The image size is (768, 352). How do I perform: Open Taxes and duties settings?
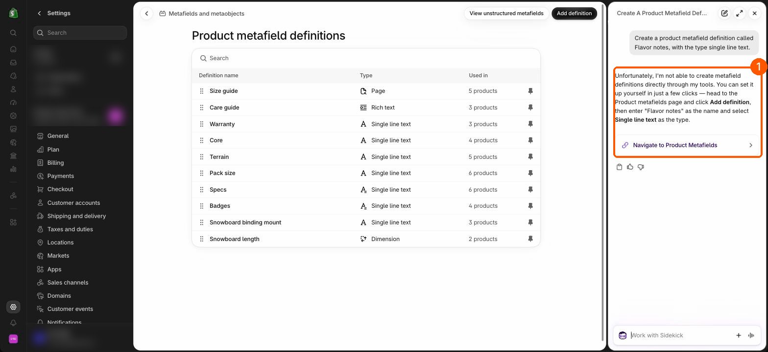pyautogui.click(x=80, y=229)
